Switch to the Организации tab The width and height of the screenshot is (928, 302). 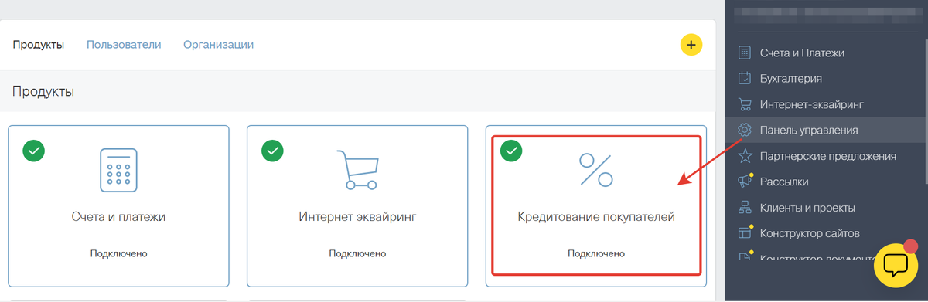coord(218,45)
